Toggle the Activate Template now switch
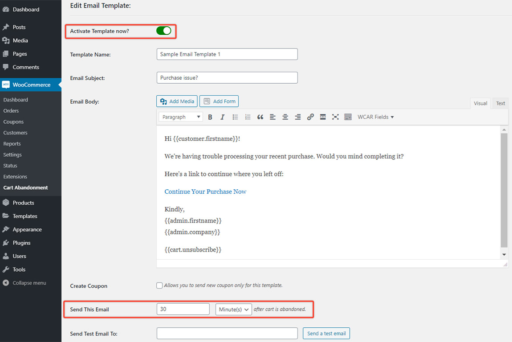 click(x=163, y=31)
